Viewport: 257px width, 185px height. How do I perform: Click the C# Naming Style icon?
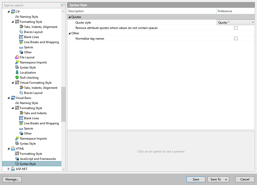(17, 17)
